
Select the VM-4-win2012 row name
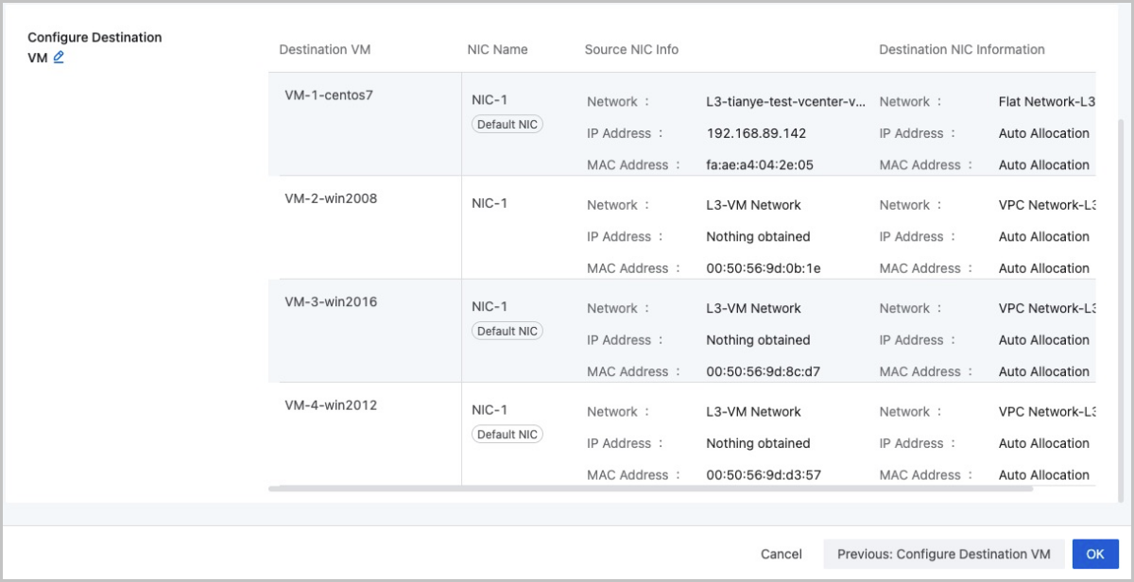pos(331,405)
